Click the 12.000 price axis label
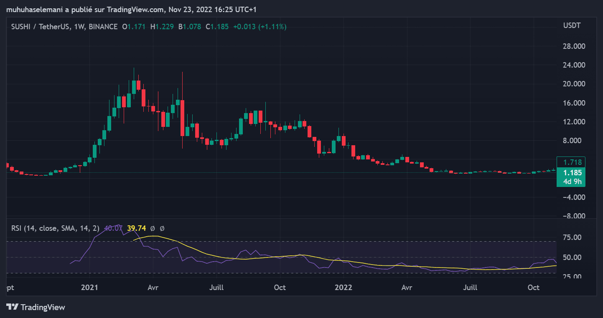 574,122
